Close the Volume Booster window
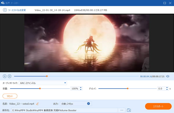 (x=170, y=3)
